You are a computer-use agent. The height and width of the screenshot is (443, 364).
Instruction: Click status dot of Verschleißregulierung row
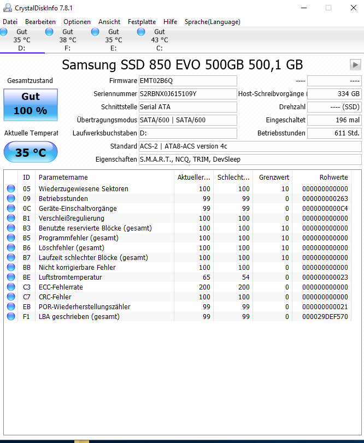click(11, 218)
